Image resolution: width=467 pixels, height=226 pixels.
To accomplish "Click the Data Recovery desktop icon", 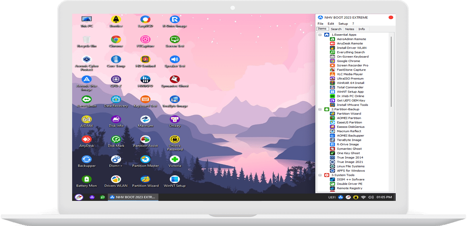I will click(116, 101).
